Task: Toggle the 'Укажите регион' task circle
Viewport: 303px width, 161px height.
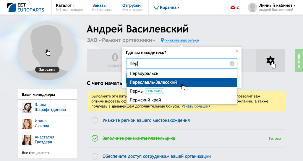Action: pos(95,120)
